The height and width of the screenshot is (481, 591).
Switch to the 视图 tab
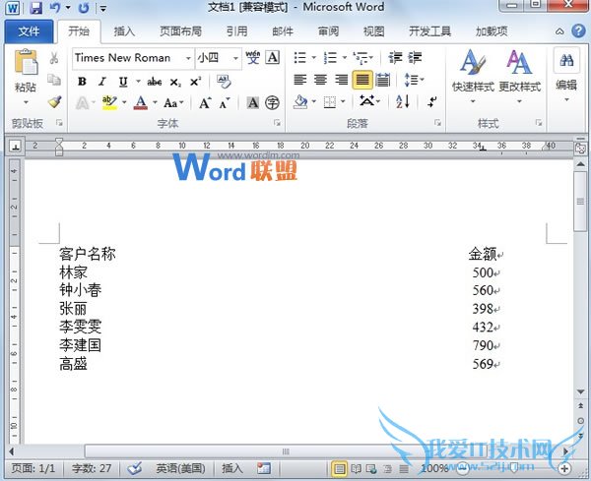tap(373, 31)
